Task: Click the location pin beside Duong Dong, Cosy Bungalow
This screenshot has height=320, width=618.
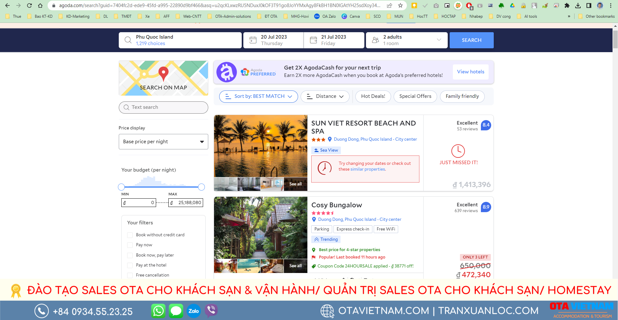Action: pos(314,219)
